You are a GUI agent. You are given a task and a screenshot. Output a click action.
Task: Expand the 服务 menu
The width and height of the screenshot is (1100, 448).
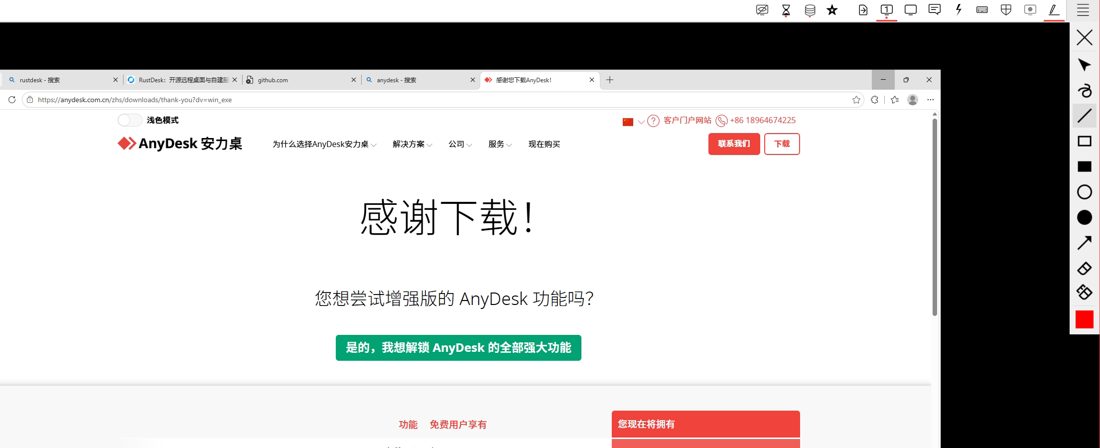coord(500,144)
